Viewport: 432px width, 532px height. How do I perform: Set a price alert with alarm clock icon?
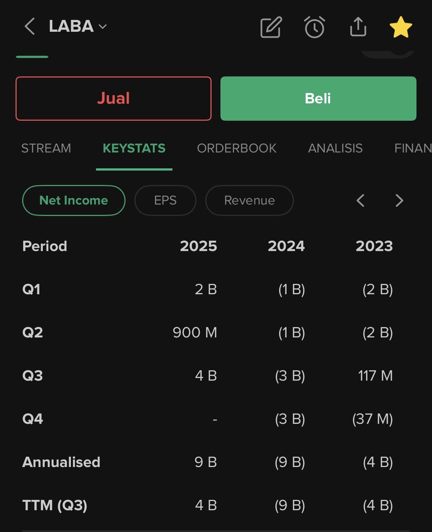(x=315, y=27)
